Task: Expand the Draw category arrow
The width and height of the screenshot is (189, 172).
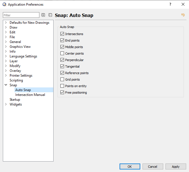Action: point(6,27)
